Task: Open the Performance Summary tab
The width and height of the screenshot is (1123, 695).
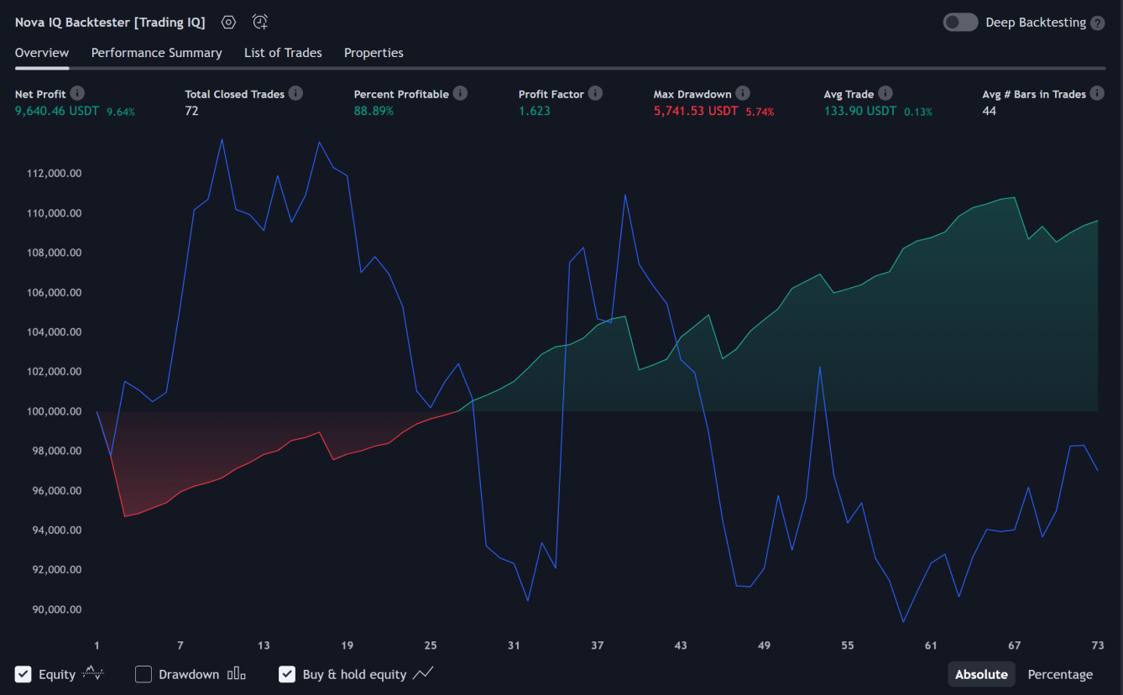Action: [156, 53]
